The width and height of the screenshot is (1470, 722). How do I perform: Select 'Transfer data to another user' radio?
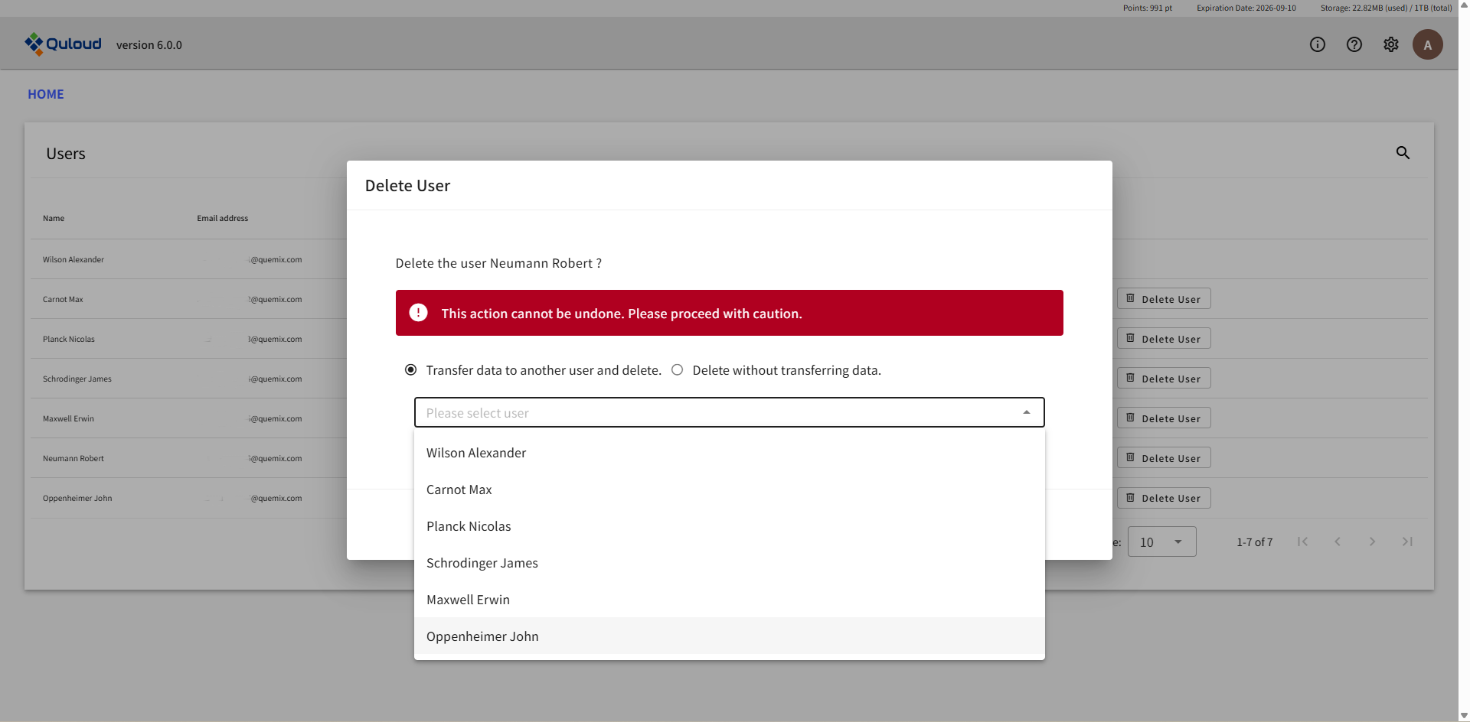coord(411,370)
